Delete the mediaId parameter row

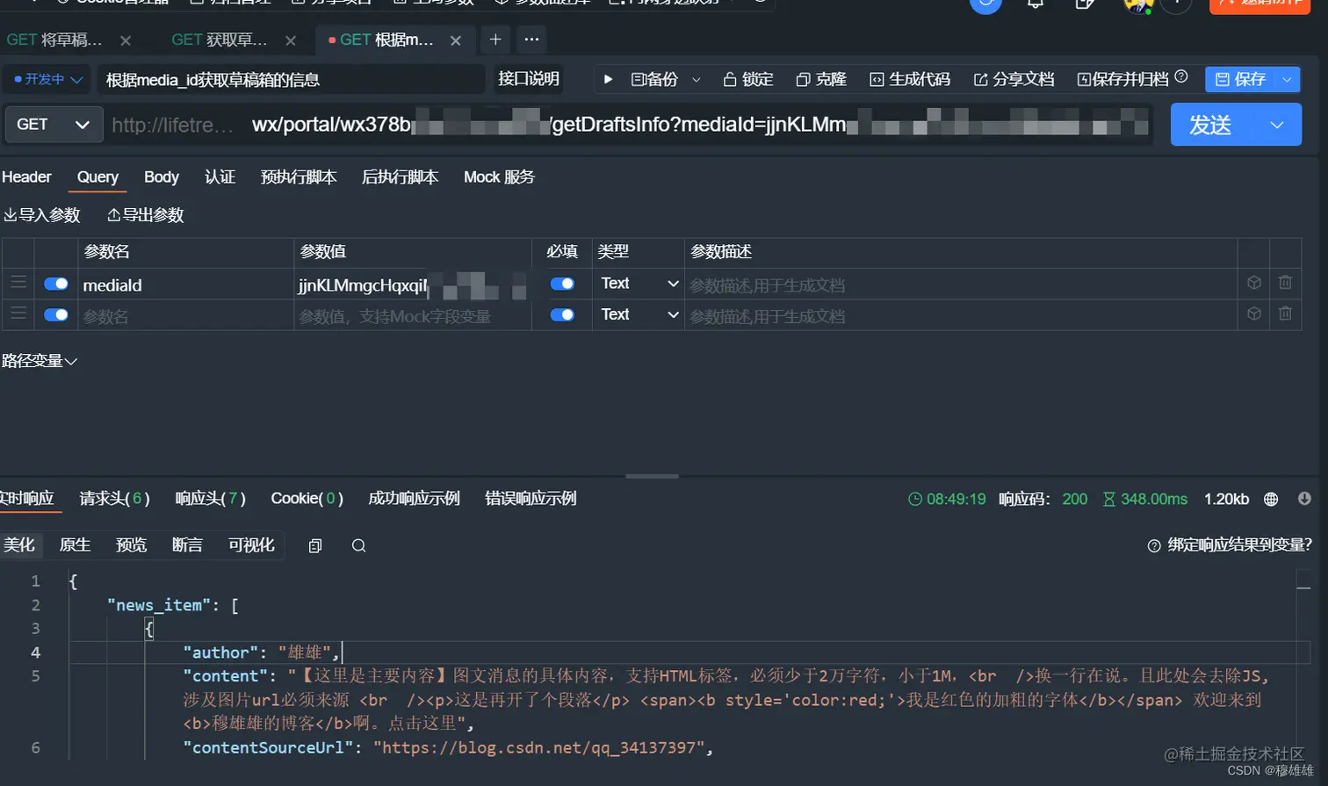pos(1285,283)
